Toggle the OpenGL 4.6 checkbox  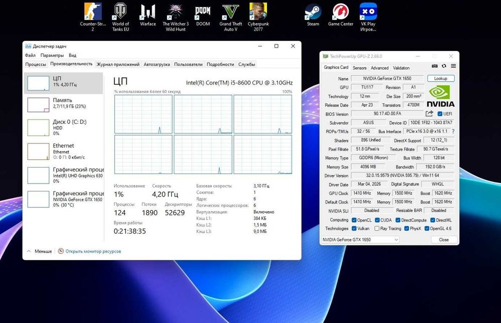(x=426, y=228)
